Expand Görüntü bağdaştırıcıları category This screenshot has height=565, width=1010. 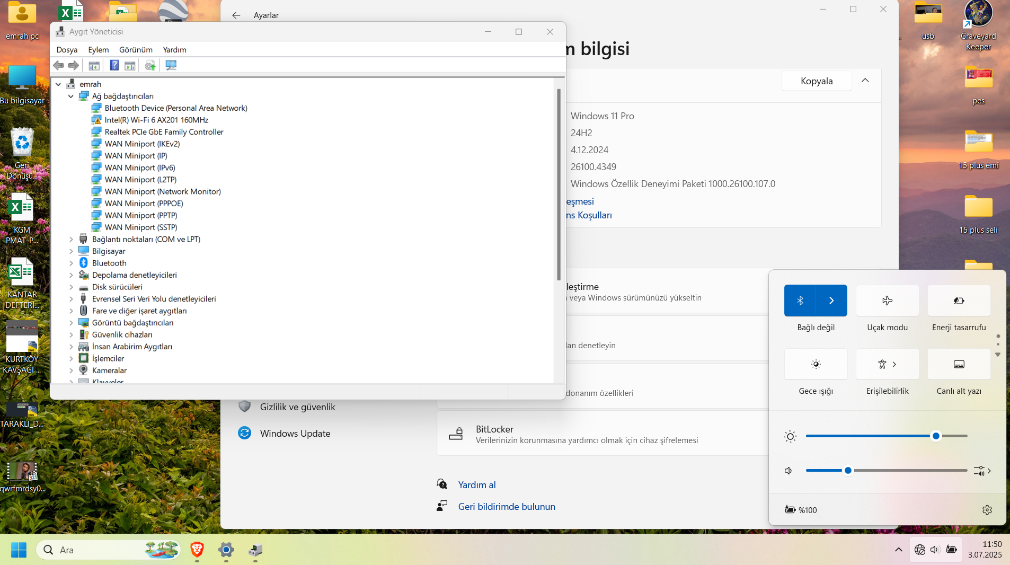71,323
